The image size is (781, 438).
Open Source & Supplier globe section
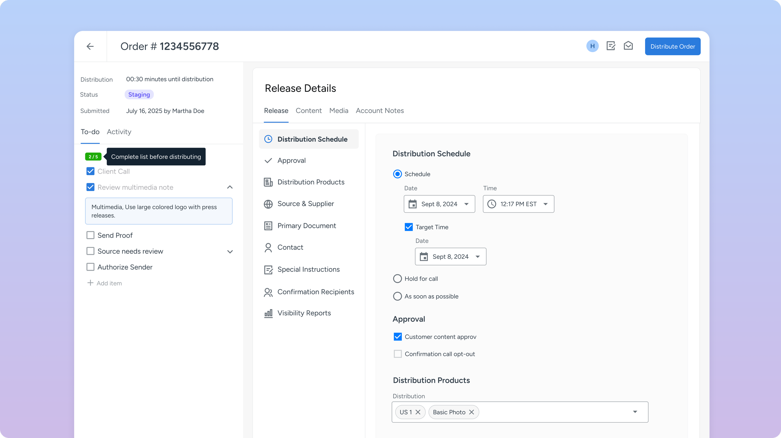tap(305, 204)
